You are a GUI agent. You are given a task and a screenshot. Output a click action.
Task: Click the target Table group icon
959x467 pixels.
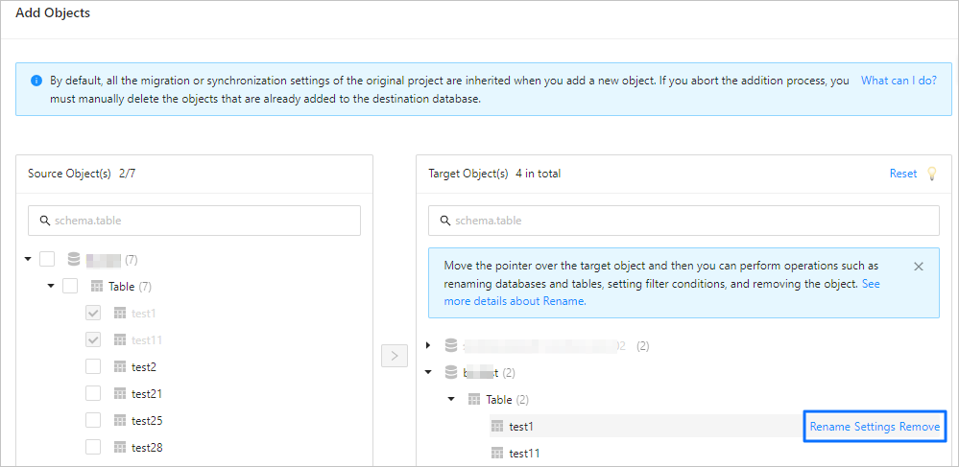coord(473,399)
